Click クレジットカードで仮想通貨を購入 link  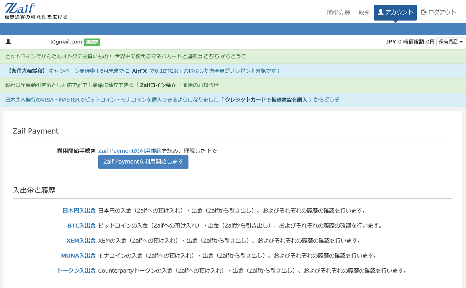click(x=266, y=100)
